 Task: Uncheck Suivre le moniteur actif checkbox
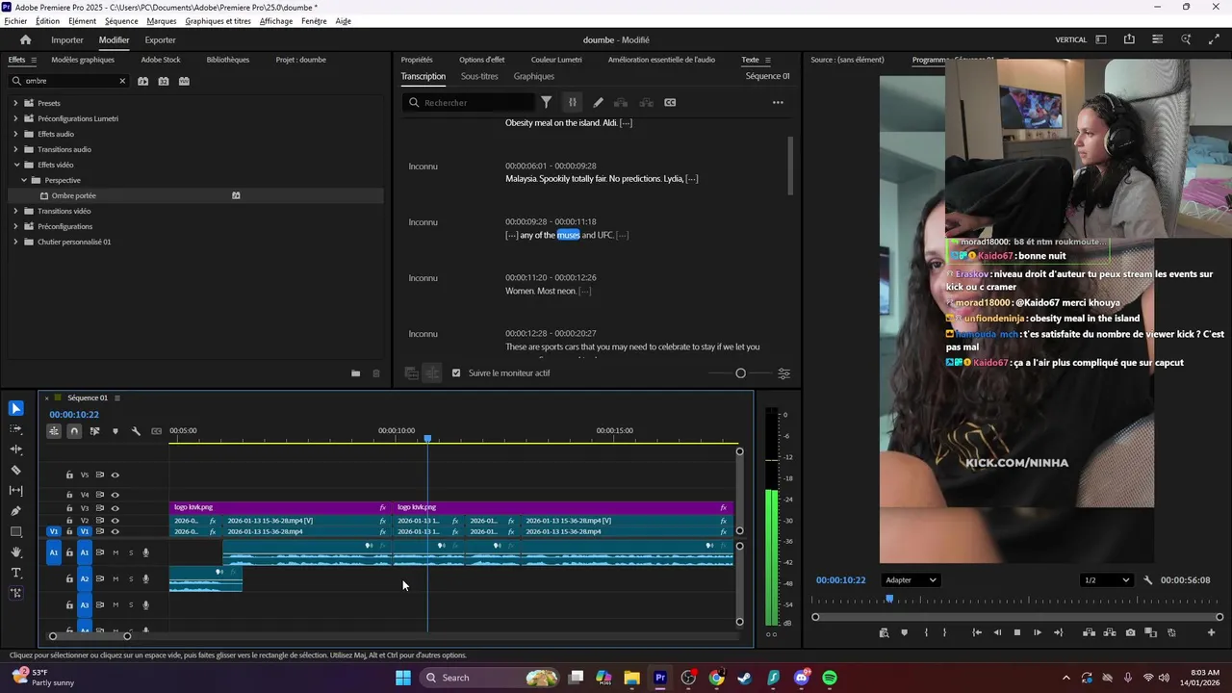(x=456, y=373)
